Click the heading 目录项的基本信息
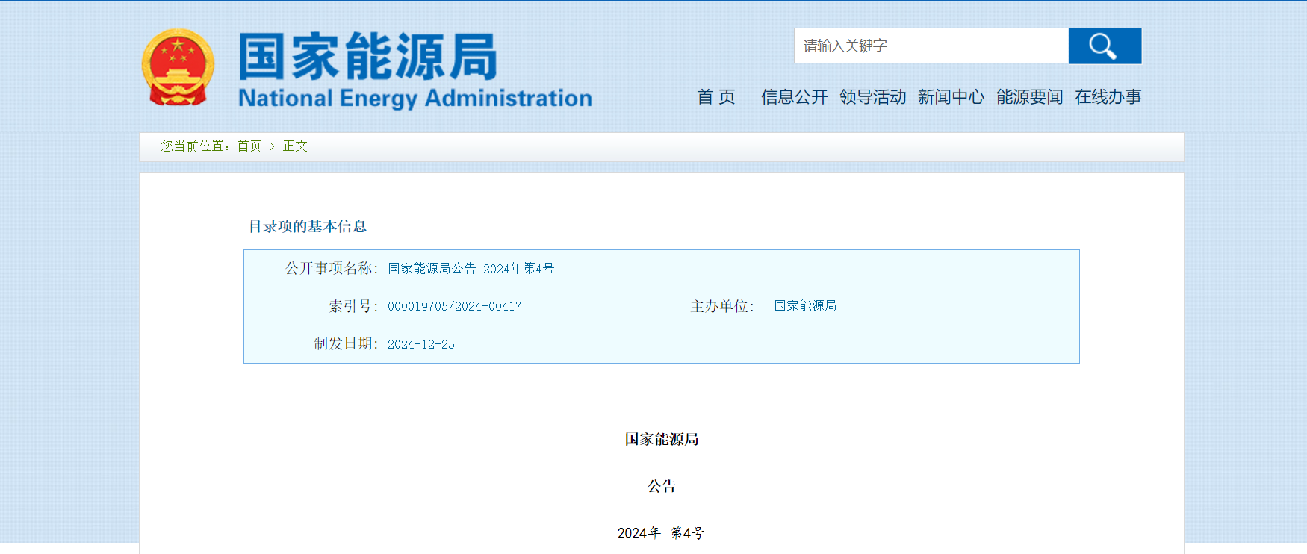1307x554 pixels. click(308, 226)
